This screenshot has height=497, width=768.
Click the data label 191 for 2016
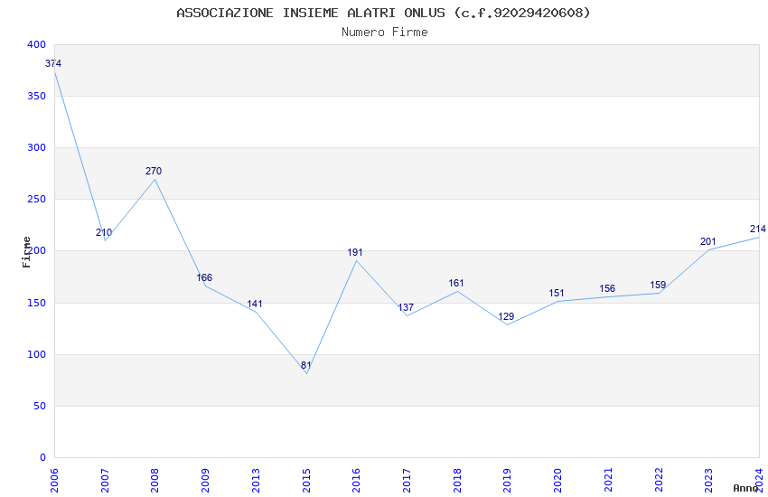click(x=355, y=253)
